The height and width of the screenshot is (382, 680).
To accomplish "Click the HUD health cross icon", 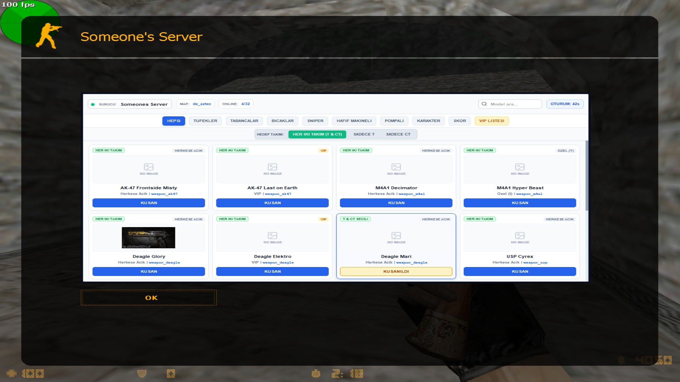I will point(11,374).
